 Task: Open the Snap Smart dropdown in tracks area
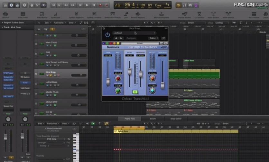[x=195, y=23]
